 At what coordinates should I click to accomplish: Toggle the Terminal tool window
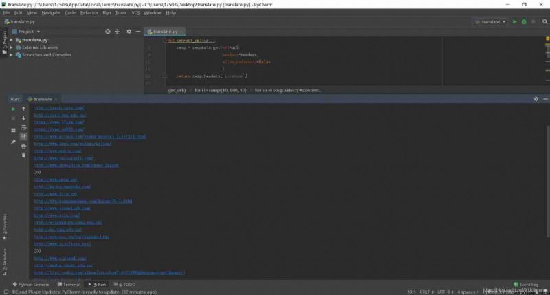[69, 285]
